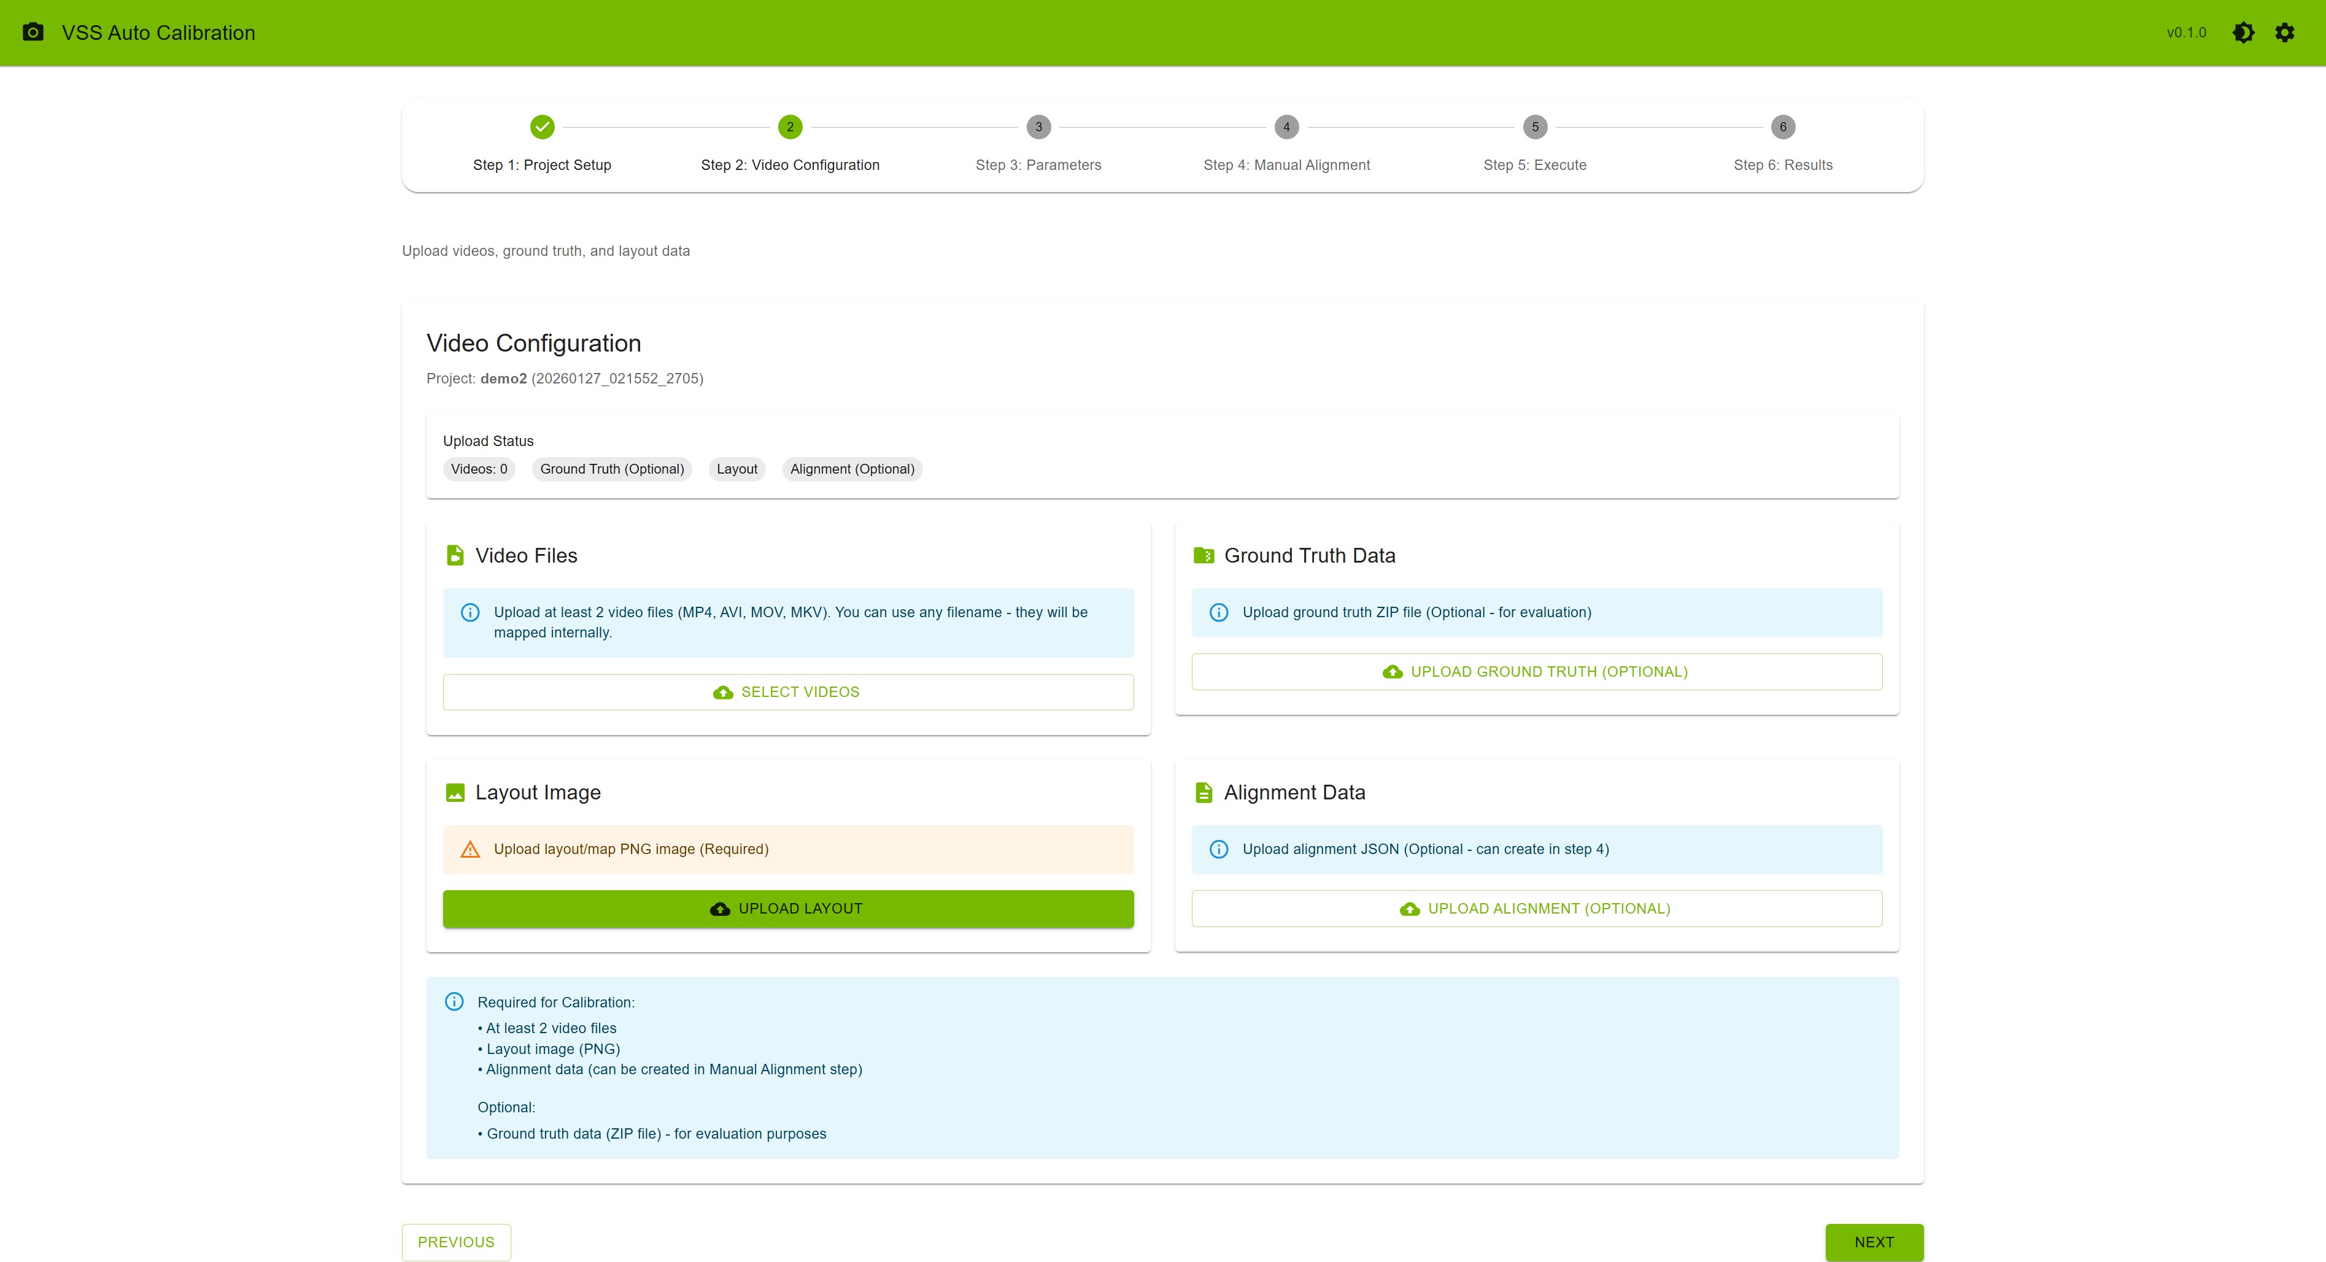The width and height of the screenshot is (2326, 1262).
Task: Click the Ground Truth (Optional) status chip
Action: pyautogui.click(x=611, y=469)
